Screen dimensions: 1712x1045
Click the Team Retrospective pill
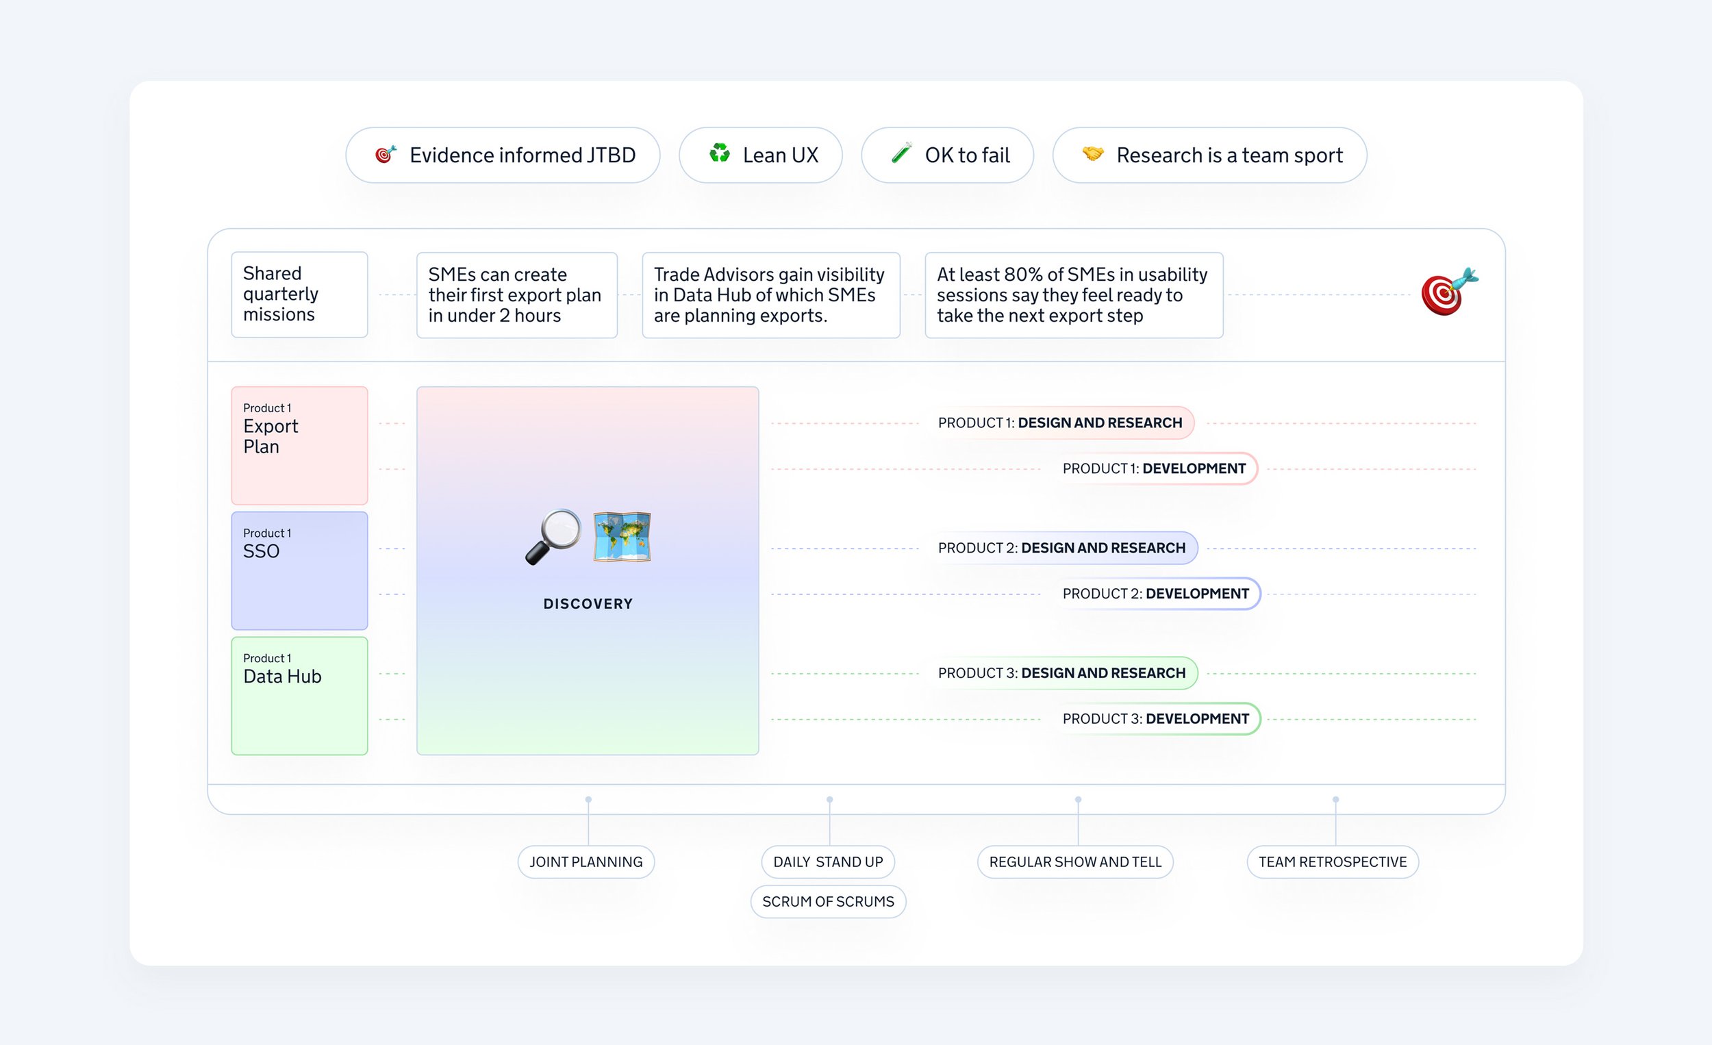(1332, 862)
